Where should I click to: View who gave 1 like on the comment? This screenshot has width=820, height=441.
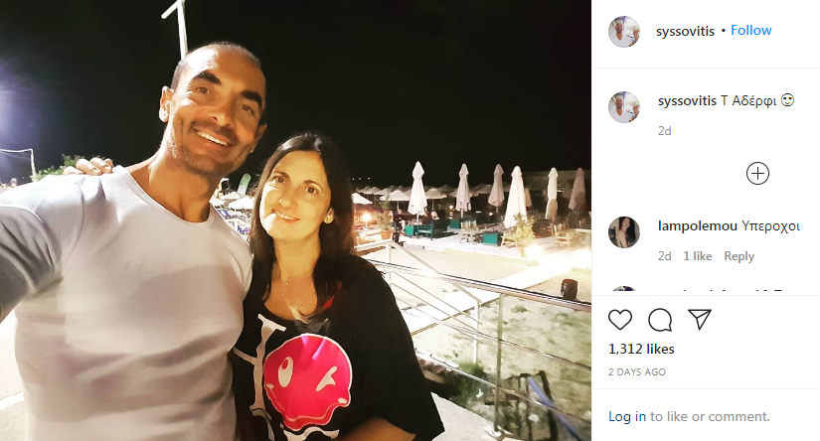698,256
